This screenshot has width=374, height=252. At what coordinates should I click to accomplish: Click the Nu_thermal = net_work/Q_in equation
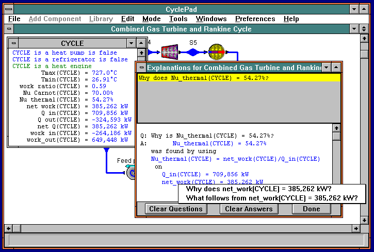tap(235, 159)
